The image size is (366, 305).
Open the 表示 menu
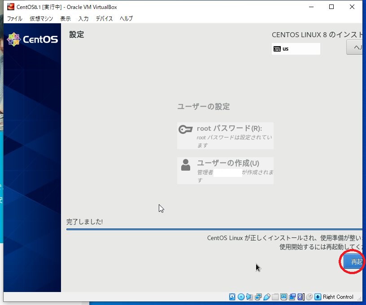pyautogui.click(x=65, y=18)
